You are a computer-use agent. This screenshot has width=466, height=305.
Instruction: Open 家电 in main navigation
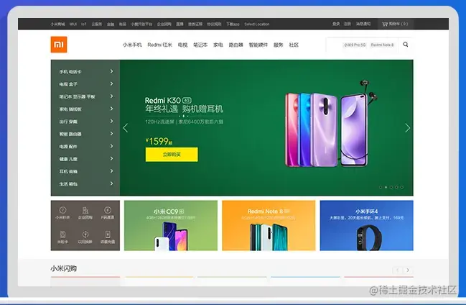point(218,45)
